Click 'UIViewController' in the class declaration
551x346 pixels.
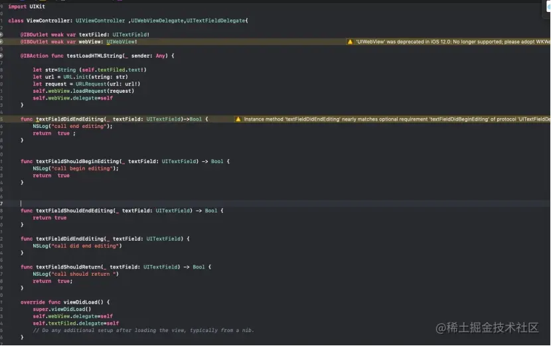pyautogui.click(x=100, y=21)
